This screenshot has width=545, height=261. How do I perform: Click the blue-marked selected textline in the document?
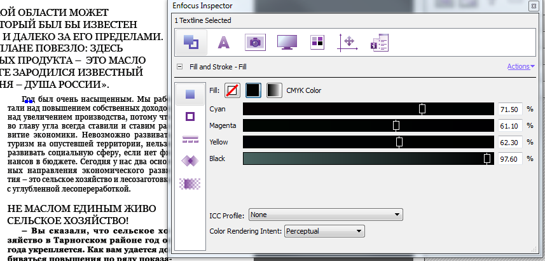(29, 101)
